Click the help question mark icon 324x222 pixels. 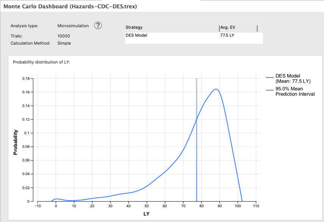98,26
